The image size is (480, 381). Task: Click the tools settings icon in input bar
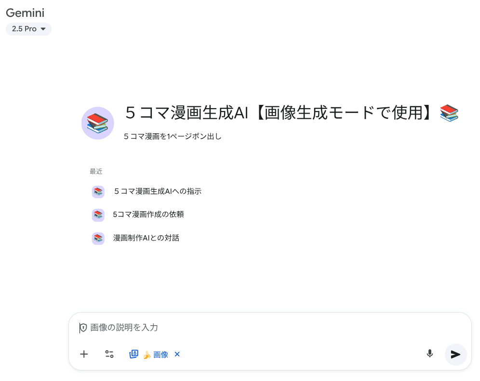[x=109, y=354]
